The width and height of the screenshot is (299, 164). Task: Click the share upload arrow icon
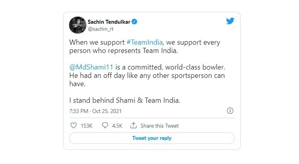(x=133, y=125)
